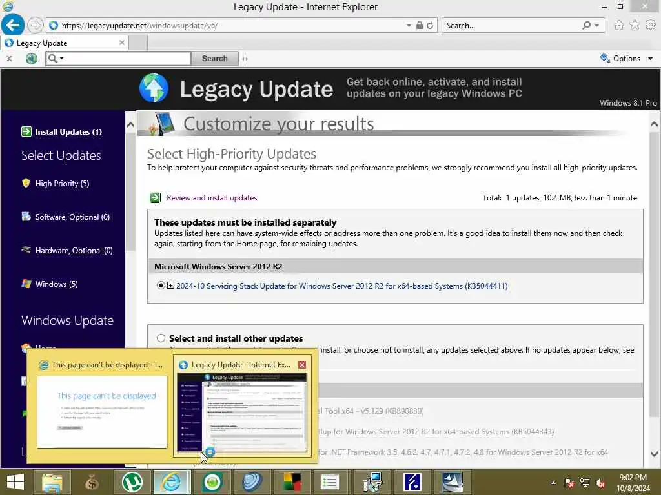Open the toolbar Options menu
This screenshot has width=661, height=495.
coord(626,59)
